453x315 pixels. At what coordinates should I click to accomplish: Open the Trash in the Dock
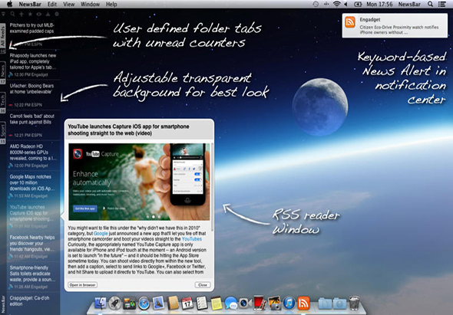(354, 304)
